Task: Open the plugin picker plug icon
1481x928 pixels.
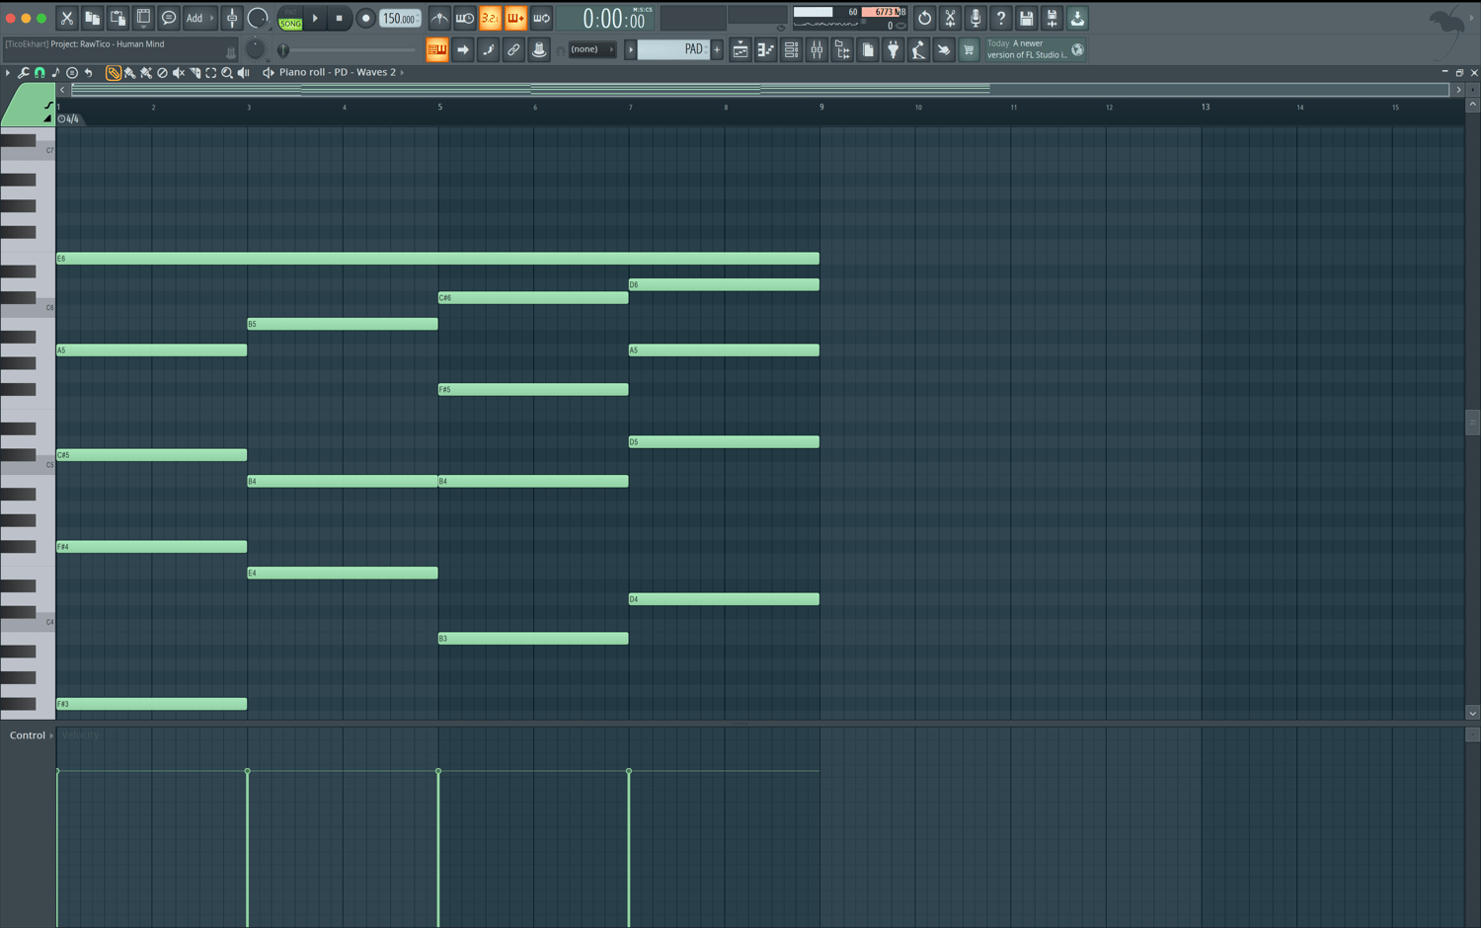Action: coord(893,49)
